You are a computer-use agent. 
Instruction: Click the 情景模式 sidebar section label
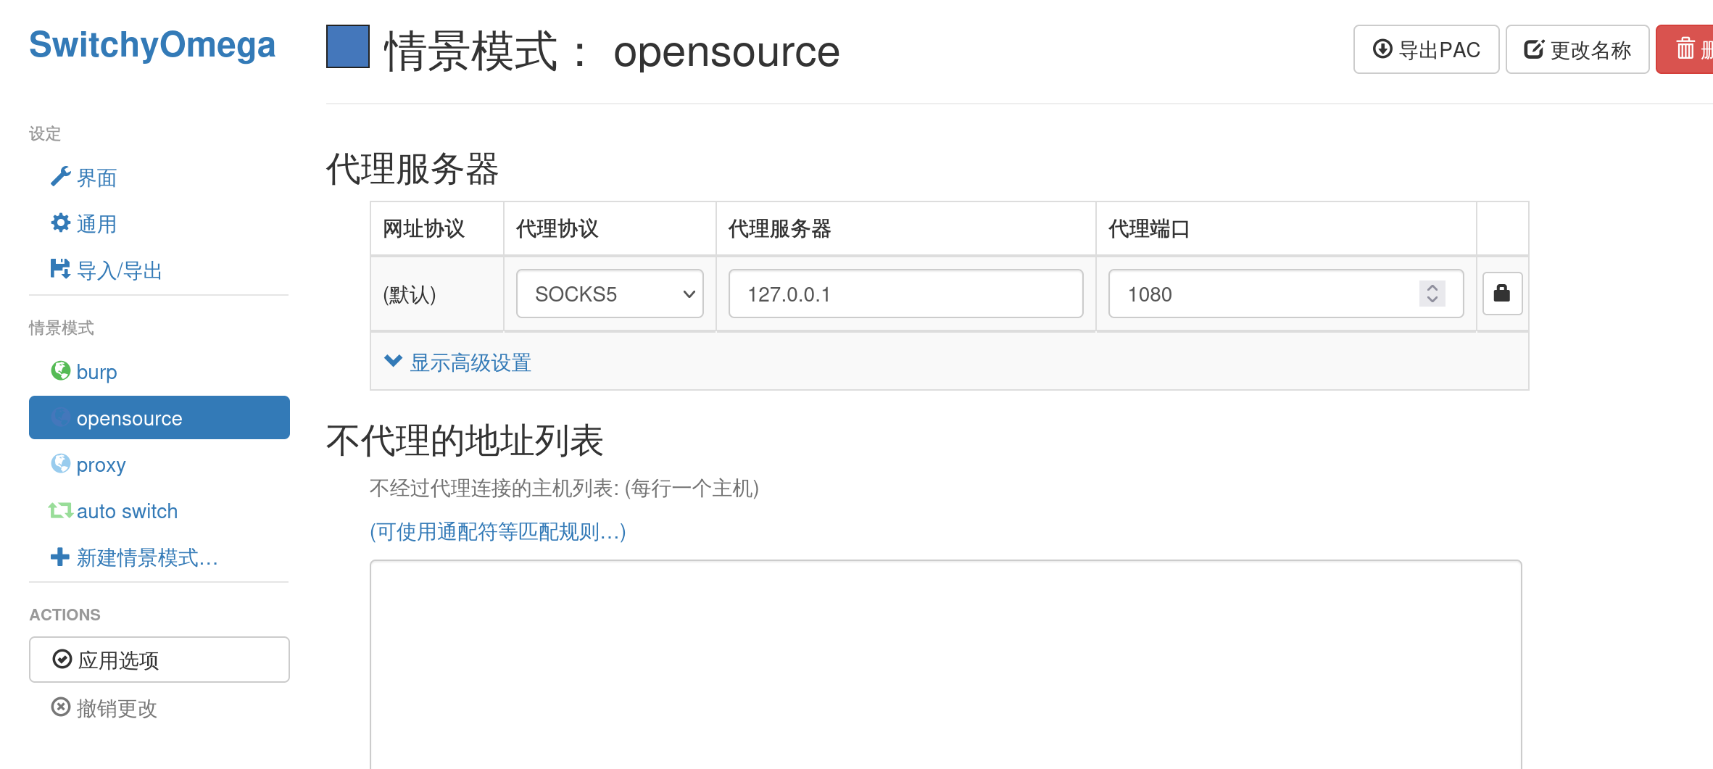(62, 328)
